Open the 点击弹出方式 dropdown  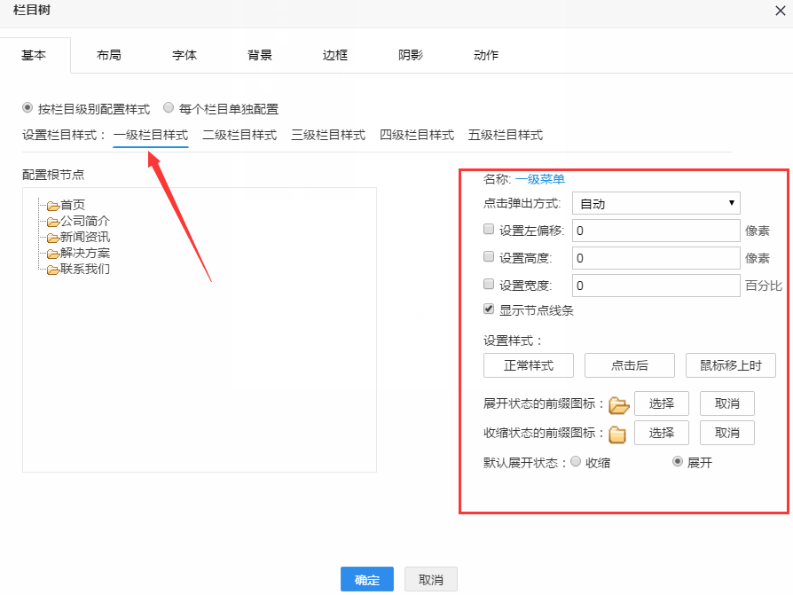tap(656, 204)
